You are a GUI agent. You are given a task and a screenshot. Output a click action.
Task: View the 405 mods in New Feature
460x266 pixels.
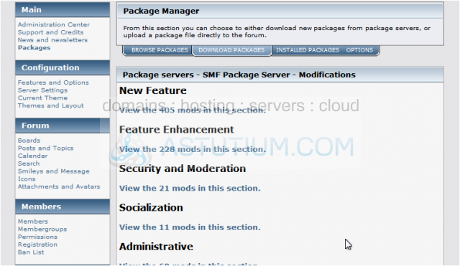click(x=193, y=110)
